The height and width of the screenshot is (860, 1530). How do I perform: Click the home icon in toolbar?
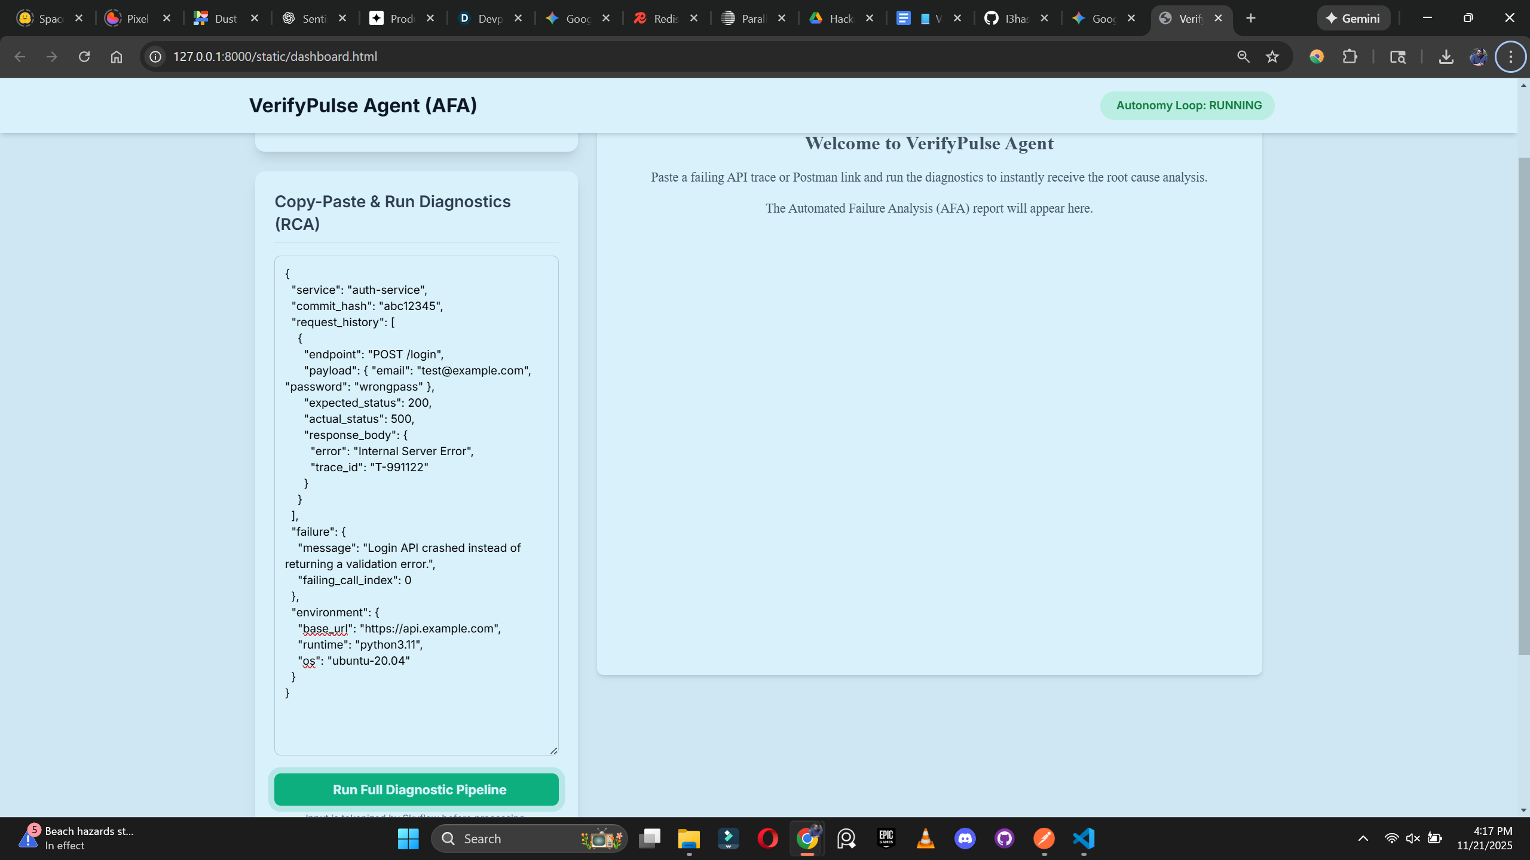[117, 57]
